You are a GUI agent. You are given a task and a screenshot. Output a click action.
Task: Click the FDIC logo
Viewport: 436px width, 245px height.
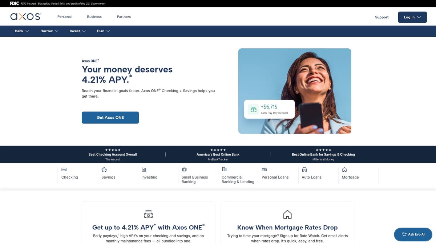(14, 3)
